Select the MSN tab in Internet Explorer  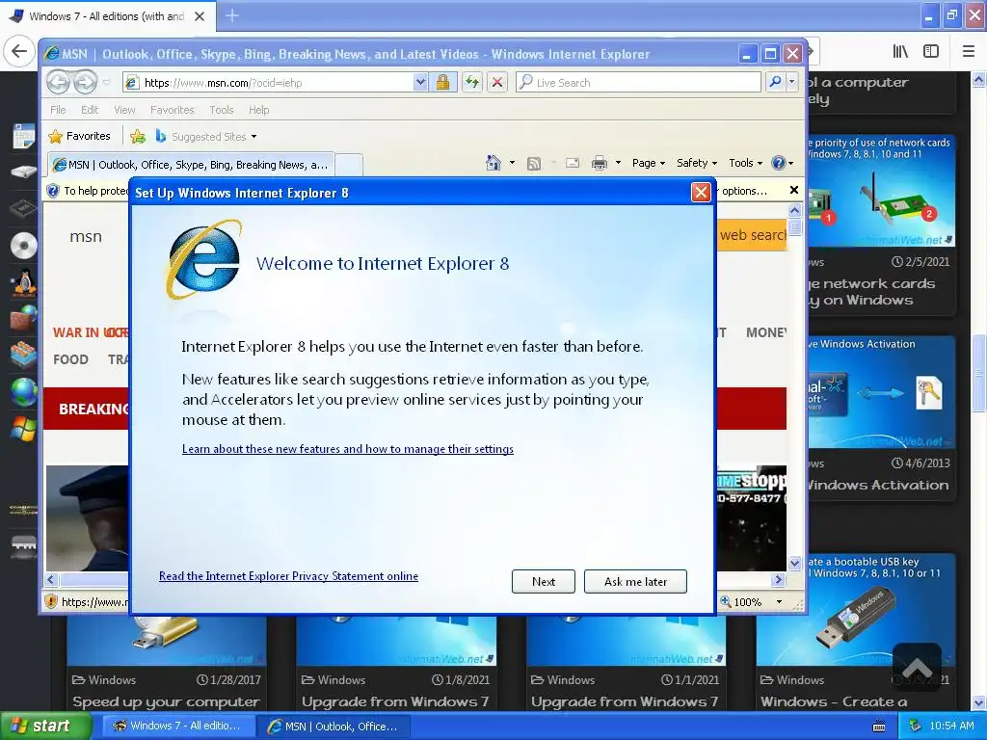(x=191, y=165)
